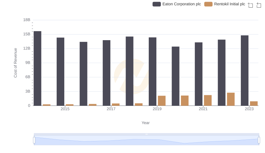Click the 2021 x-axis label

[203, 109]
